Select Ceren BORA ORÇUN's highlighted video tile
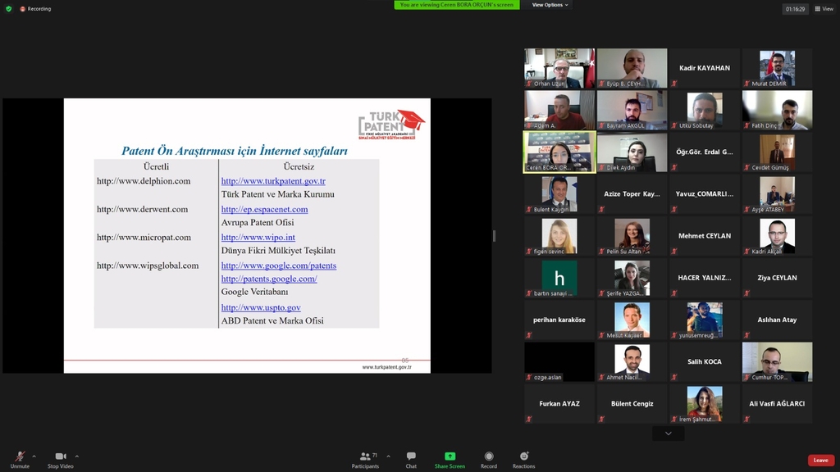Image resolution: width=840 pixels, height=472 pixels. click(559, 152)
